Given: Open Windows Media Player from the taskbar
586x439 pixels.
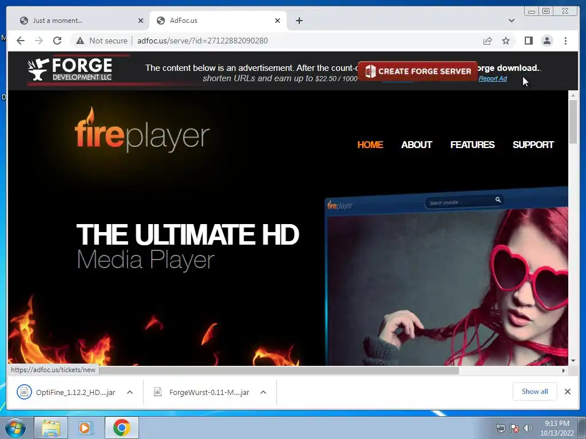Looking at the screenshot, I should [x=86, y=428].
